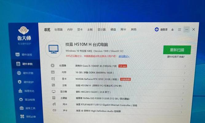Image resolution: width=205 pixels, height=123 pixels.
Task: Click the RTL8168 Gigabit Ethernet Controller text
Action: pyautogui.click(x=107, y=105)
